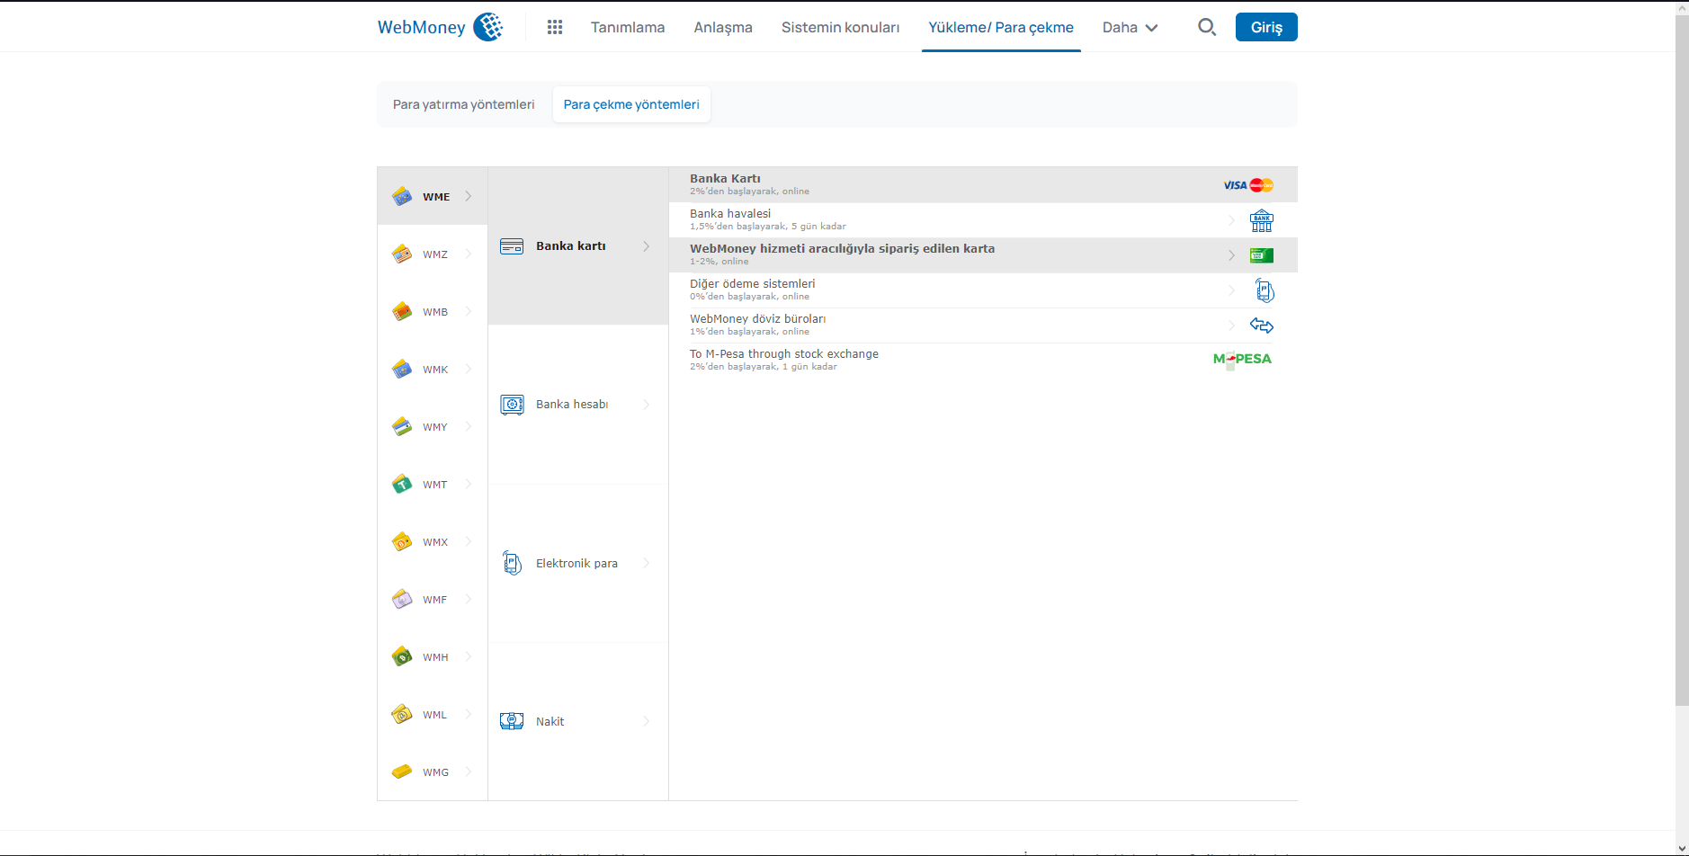Open the Banka havalesi withdrawal method
This screenshot has height=856, width=1689.
tap(983, 220)
